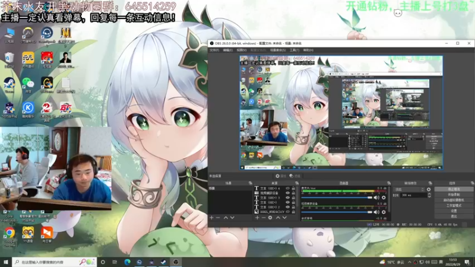Remove the selected scene with the minus icon
Screen dimensions: 475x267
(218, 218)
